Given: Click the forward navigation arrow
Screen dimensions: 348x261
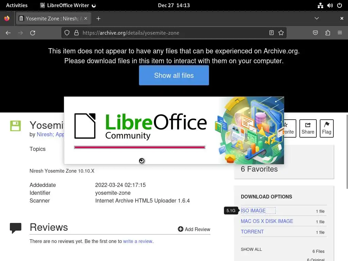Looking at the screenshot, I should click(20, 33).
